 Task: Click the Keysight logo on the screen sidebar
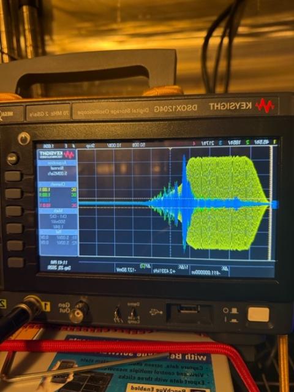(x=57, y=155)
